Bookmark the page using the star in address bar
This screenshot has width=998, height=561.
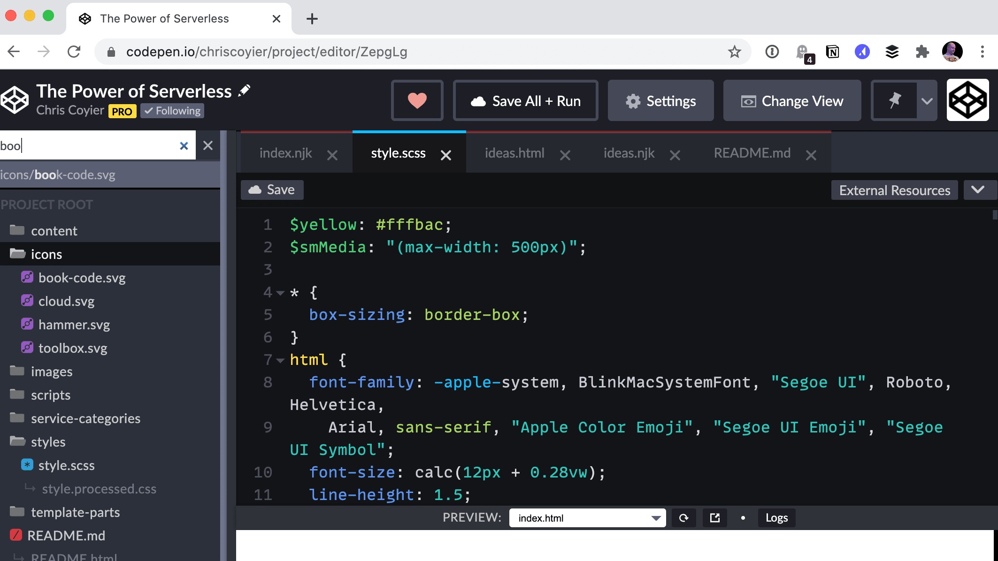734,52
